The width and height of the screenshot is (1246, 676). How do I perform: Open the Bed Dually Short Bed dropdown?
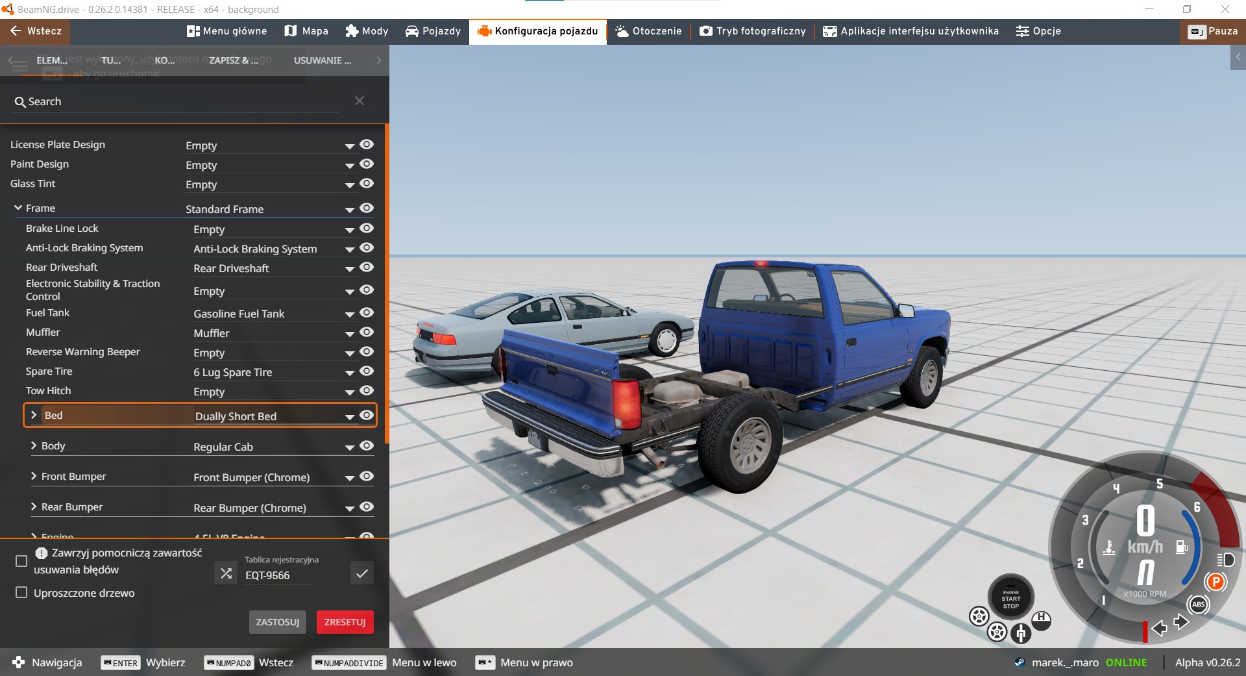[275, 416]
